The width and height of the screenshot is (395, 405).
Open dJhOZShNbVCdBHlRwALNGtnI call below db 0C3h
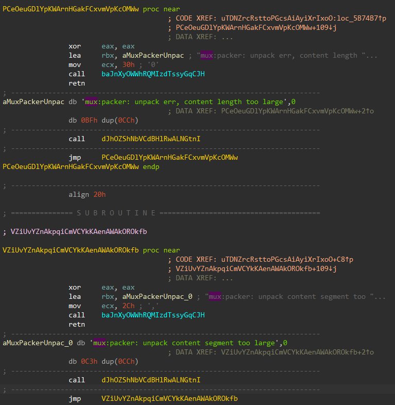tap(151, 380)
